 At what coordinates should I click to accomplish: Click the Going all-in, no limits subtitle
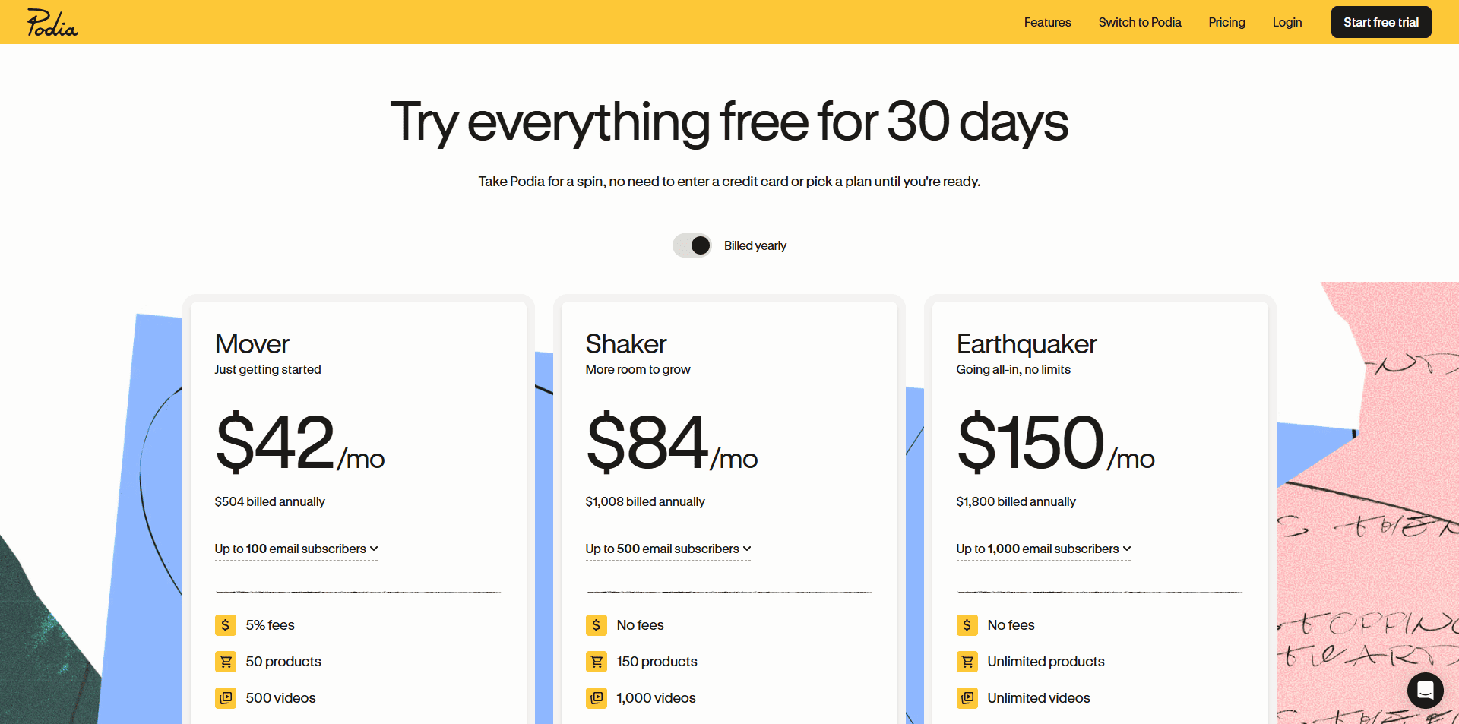[1013, 370]
